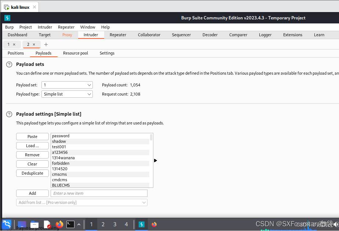Switch to the running Burp Suite taskbar window
This screenshot has width=339, height=231.
point(142,224)
